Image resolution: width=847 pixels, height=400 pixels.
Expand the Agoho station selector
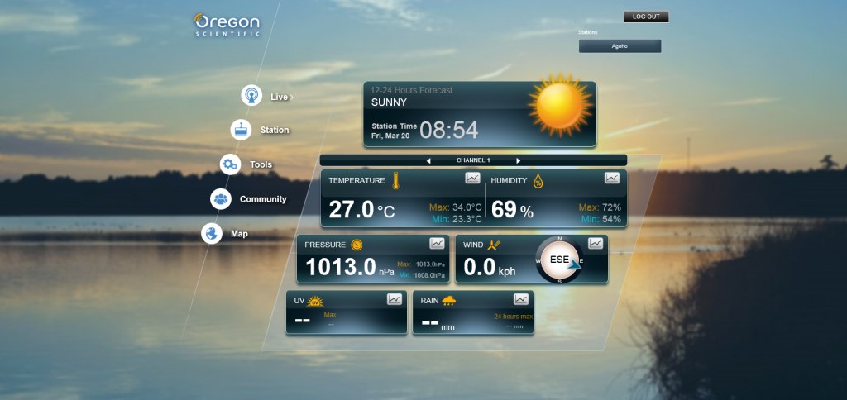(620, 46)
